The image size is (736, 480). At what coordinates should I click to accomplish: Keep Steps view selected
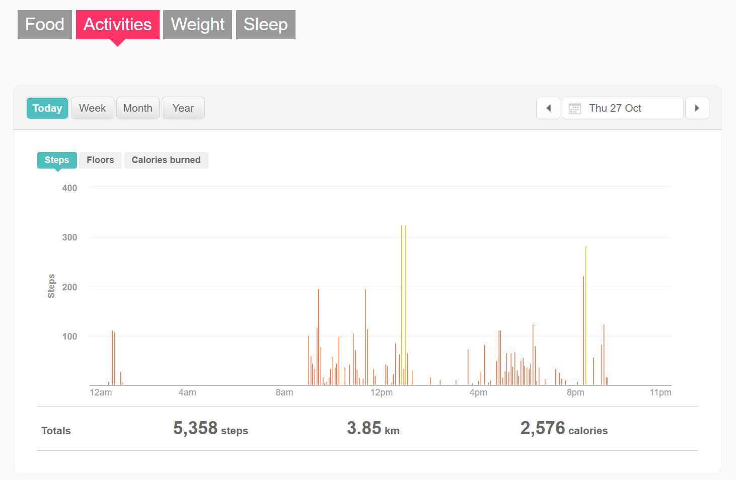[x=56, y=160]
